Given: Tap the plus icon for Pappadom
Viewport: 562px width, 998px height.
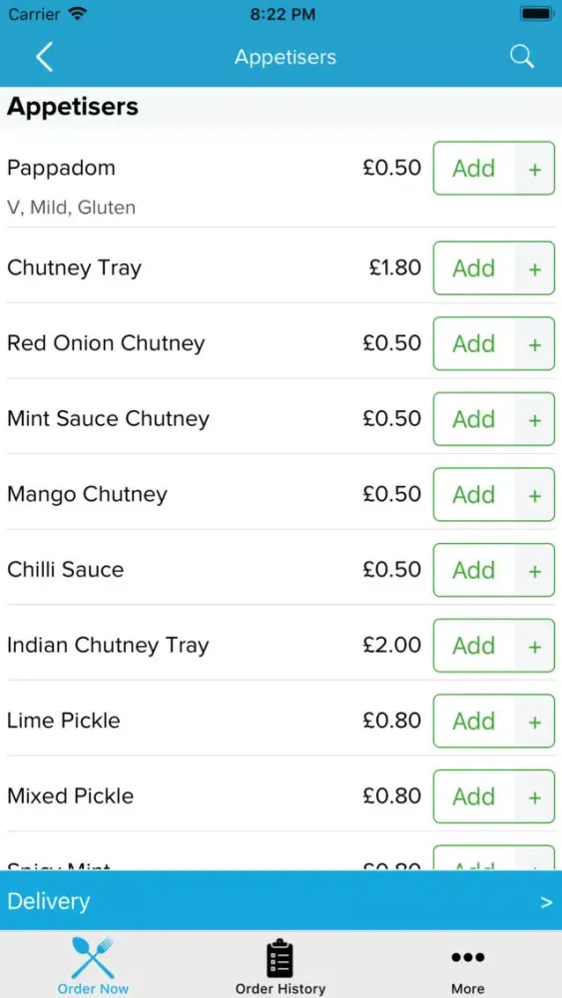Looking at the screenshot, I should (535, 169).
